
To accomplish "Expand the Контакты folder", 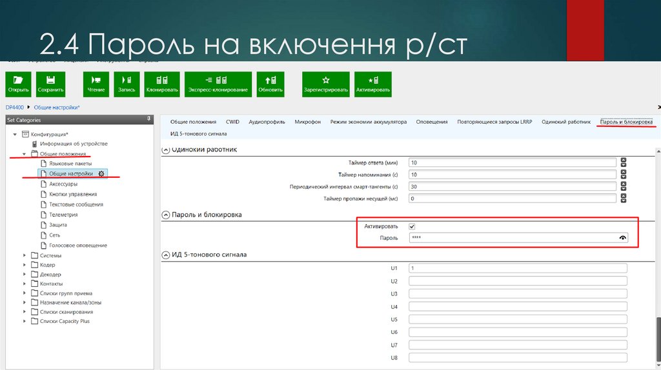I will pyautogui.click(x=25, y=284).
